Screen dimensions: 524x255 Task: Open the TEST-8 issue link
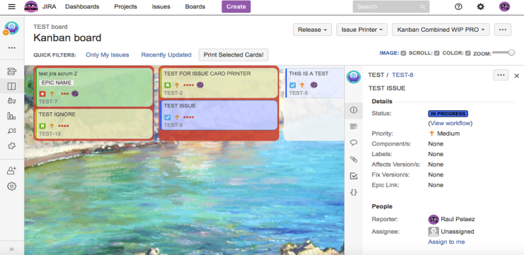pos(403,75)
